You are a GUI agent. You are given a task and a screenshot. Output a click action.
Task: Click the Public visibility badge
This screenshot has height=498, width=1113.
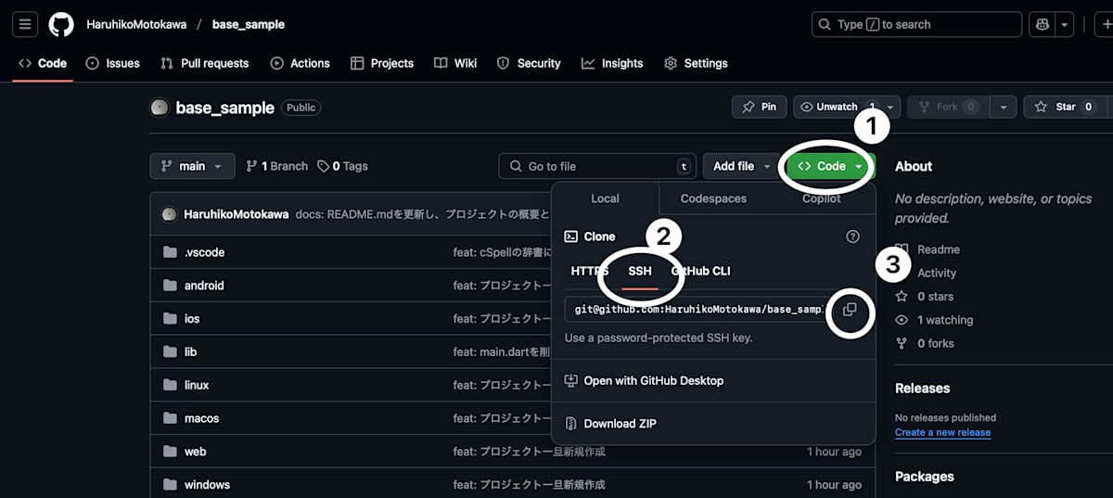pos(301,108)
